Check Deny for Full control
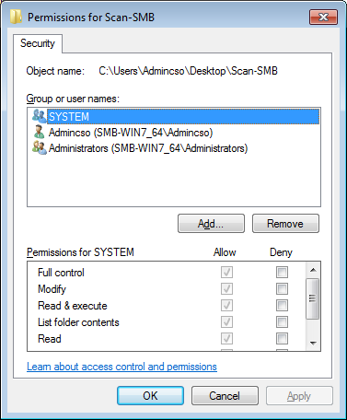 [x=282, y=272]
